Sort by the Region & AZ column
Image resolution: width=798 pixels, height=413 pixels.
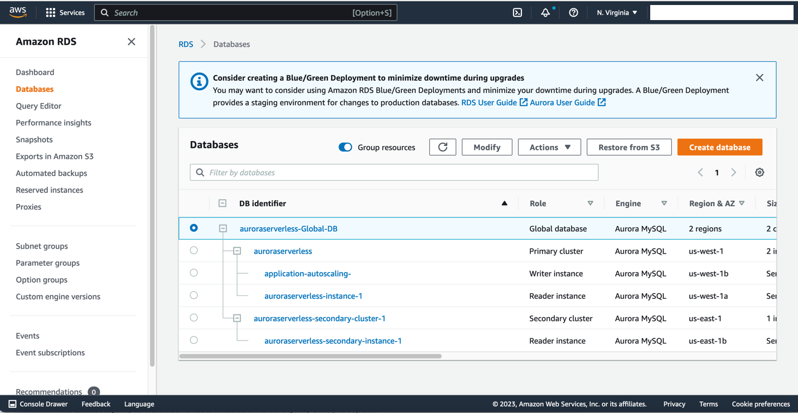742,203
